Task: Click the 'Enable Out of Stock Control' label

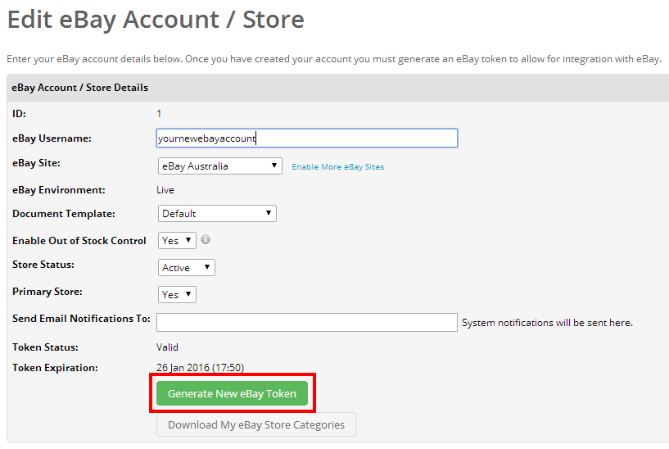Action: coord(79,241)
